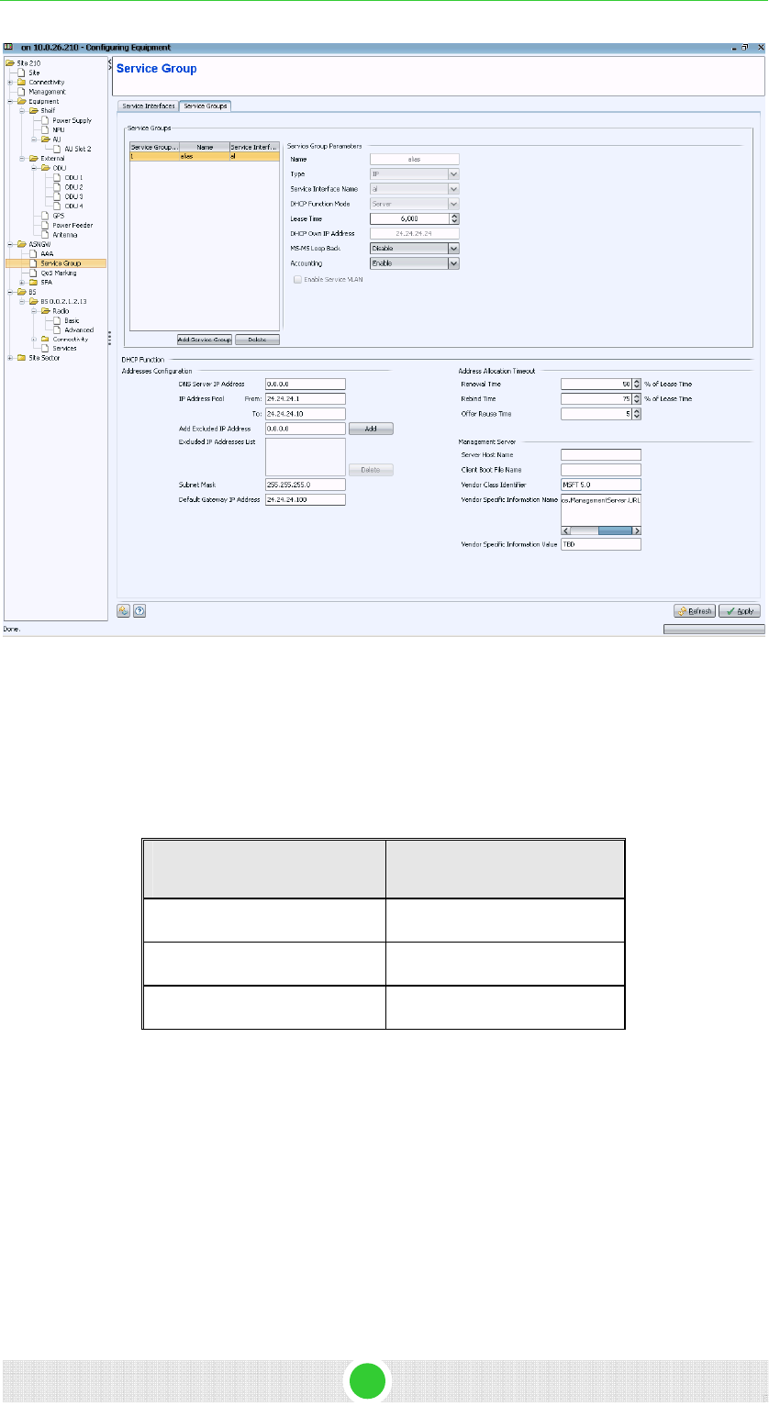Click the Connectivity folder icon under Site 210
Viewport: 769px width, 1406px height.
(x=21, y=82)
